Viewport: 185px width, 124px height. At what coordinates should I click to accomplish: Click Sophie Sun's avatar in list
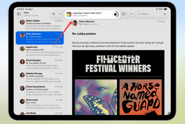tap(22, 48)
